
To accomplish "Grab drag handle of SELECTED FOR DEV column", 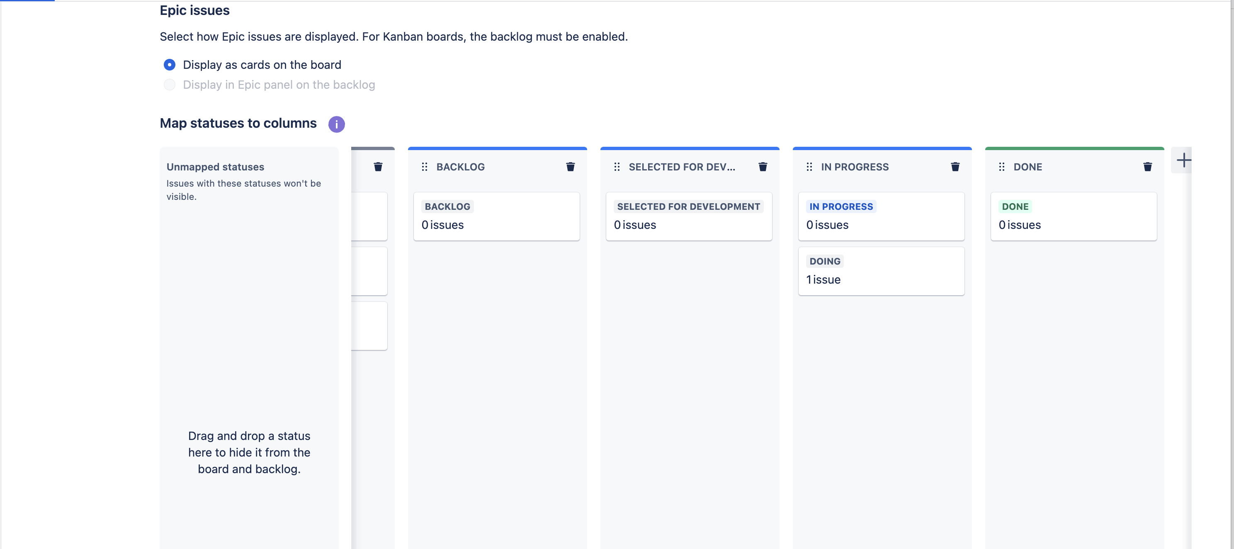I will (x=617, y=167).
